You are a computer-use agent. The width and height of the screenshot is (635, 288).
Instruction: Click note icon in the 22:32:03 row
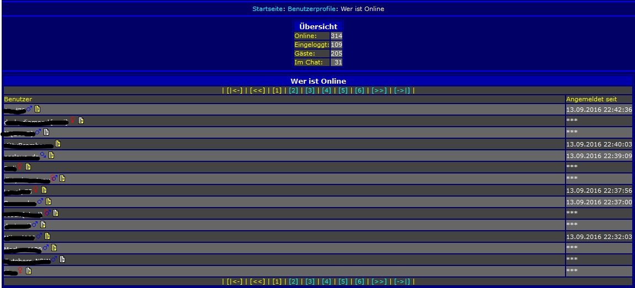click(47, 236)
